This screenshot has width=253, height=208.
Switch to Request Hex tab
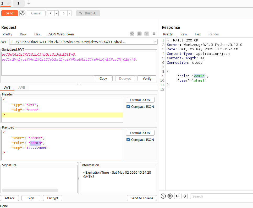[37, 34]
